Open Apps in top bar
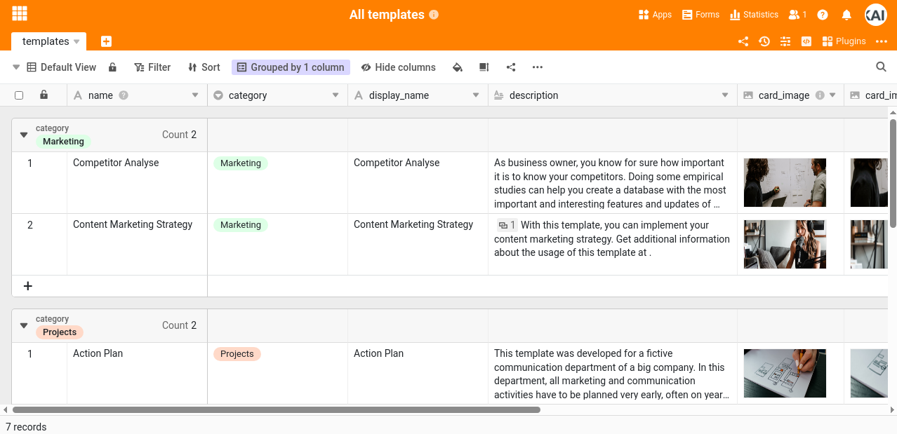The height and width of the screenshot is (434, 897). (x=655, y=15)
